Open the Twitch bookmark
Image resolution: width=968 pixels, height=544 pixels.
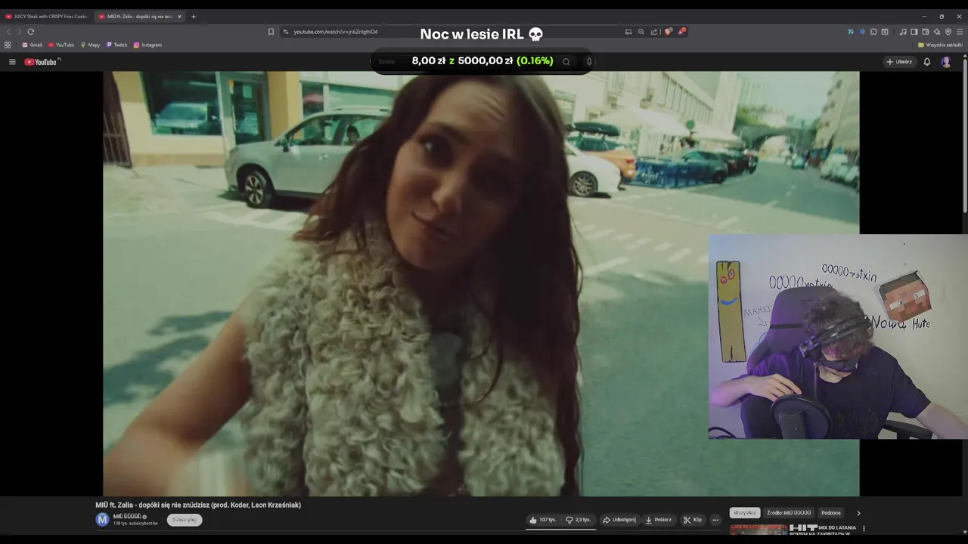tap(117, 45)
